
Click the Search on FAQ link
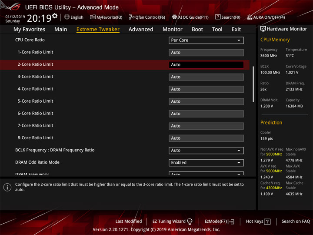point(296,221)
